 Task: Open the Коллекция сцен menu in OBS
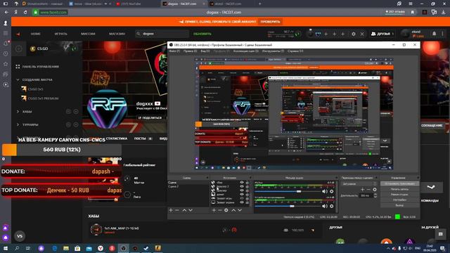(x=246, y=51)
